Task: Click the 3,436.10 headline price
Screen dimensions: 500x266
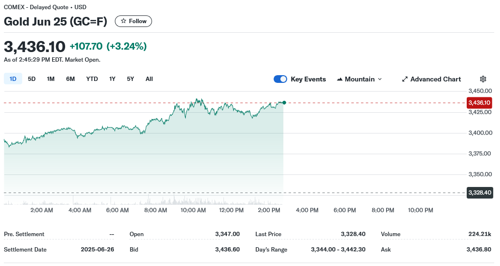Action: click(35, 47)
